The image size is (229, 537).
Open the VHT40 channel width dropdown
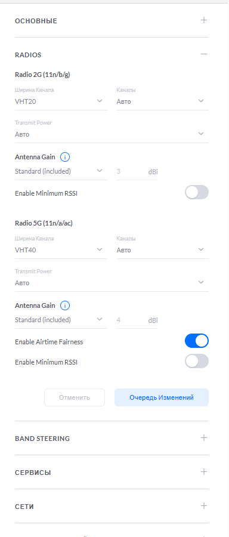[x=61, y=250]
